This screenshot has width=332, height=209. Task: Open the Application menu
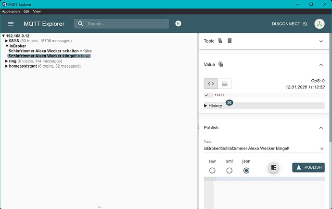[11, 12]
